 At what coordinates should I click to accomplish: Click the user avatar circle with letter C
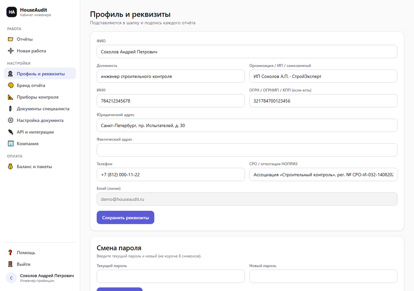11,278
